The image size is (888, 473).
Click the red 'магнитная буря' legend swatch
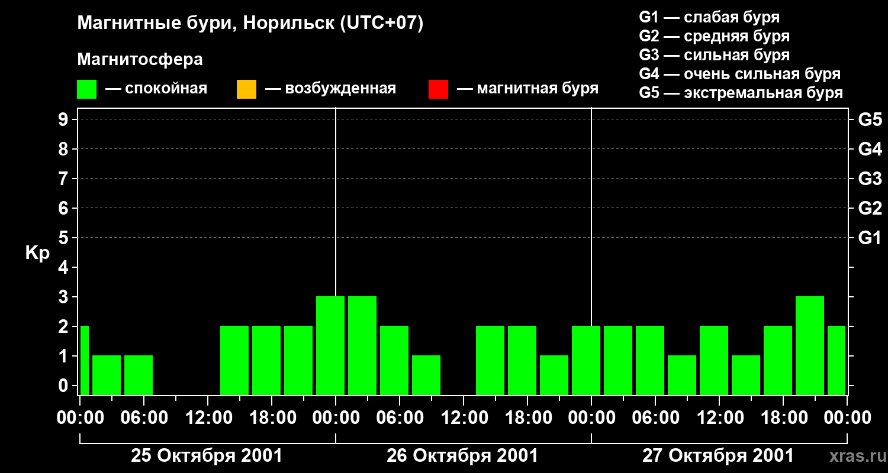(x=438, y=89)
